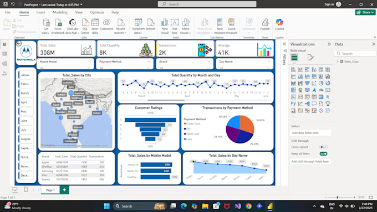Viewport: 377px width, 212px height.
Task: Create a Quick measure
Action: 232,27
